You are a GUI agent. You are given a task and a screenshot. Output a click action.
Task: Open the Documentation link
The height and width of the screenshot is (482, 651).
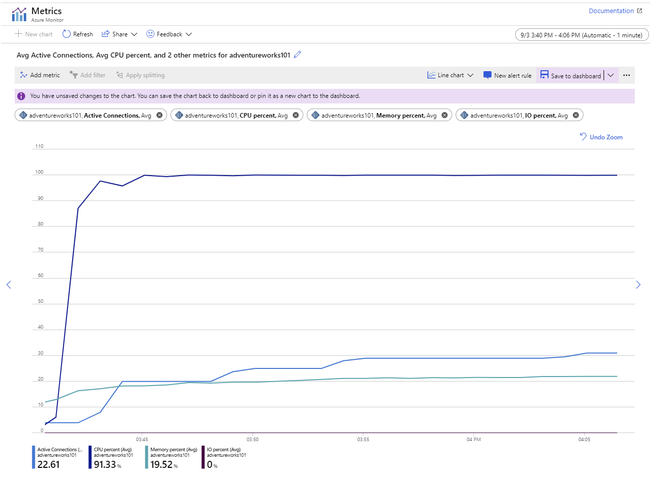coord(611,11)
